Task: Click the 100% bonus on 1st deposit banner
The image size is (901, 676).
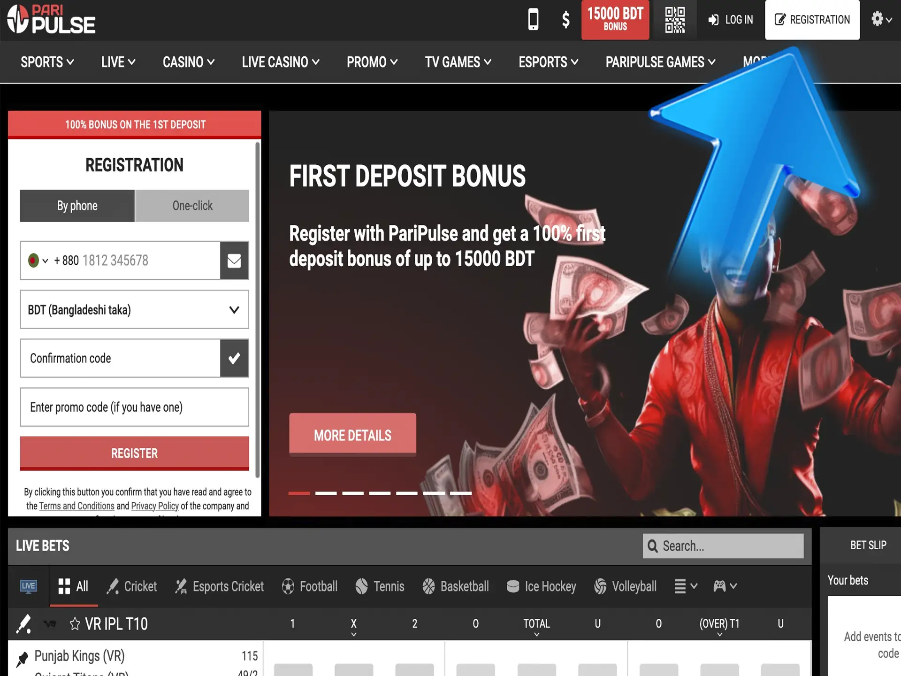Action: (135, 125)
